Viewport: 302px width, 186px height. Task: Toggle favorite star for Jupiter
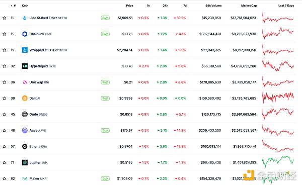pos(4,162)
